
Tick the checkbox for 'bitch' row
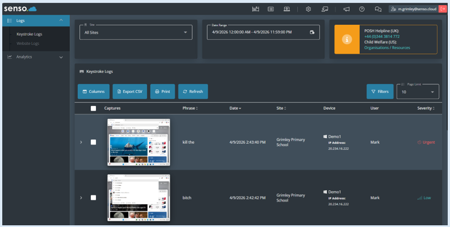coord(93,198)
